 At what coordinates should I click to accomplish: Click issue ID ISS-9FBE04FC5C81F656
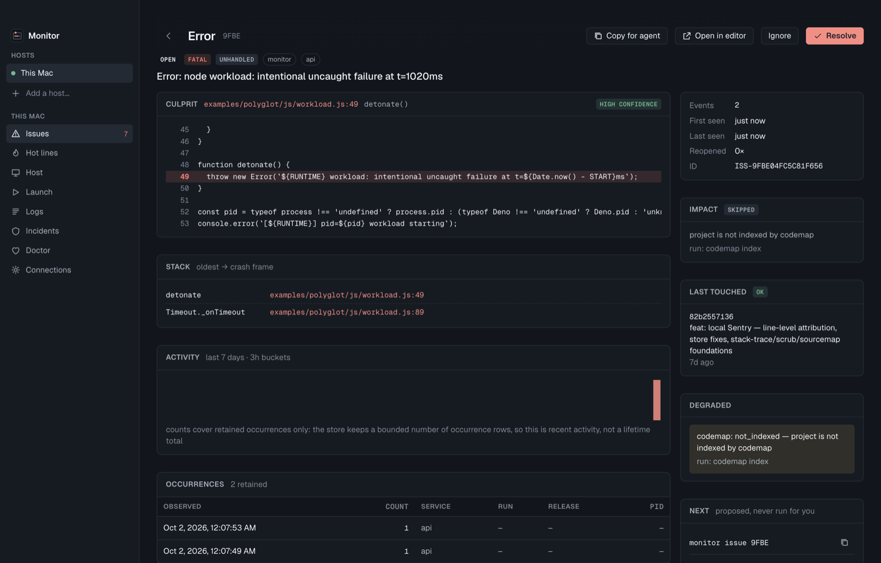pyautogui.click(x=778, y=166)
